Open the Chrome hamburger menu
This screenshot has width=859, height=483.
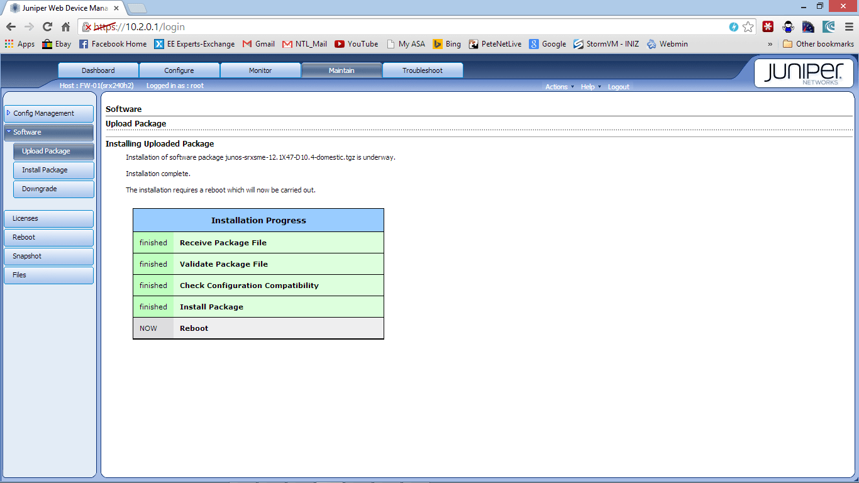(848, 27)
